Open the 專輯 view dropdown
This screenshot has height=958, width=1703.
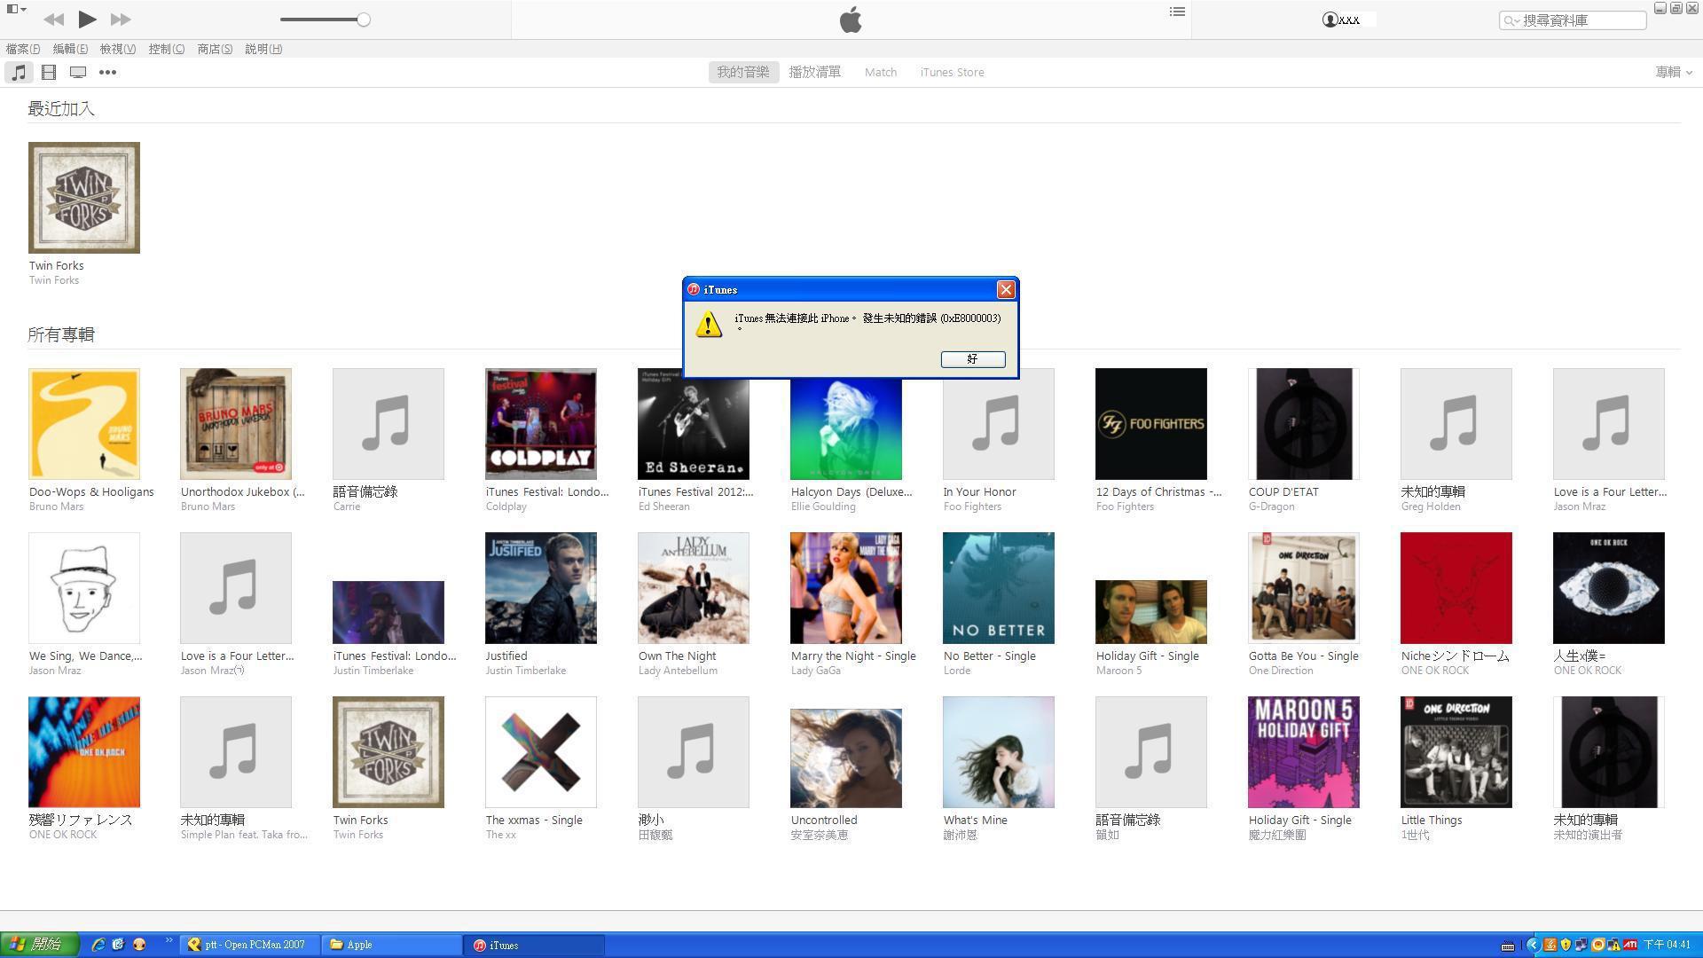tap(1674, 72)
